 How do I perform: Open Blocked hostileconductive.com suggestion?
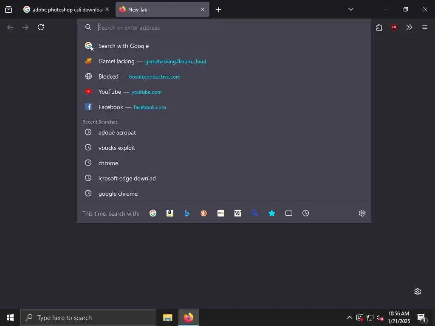[x=224, y=76]
